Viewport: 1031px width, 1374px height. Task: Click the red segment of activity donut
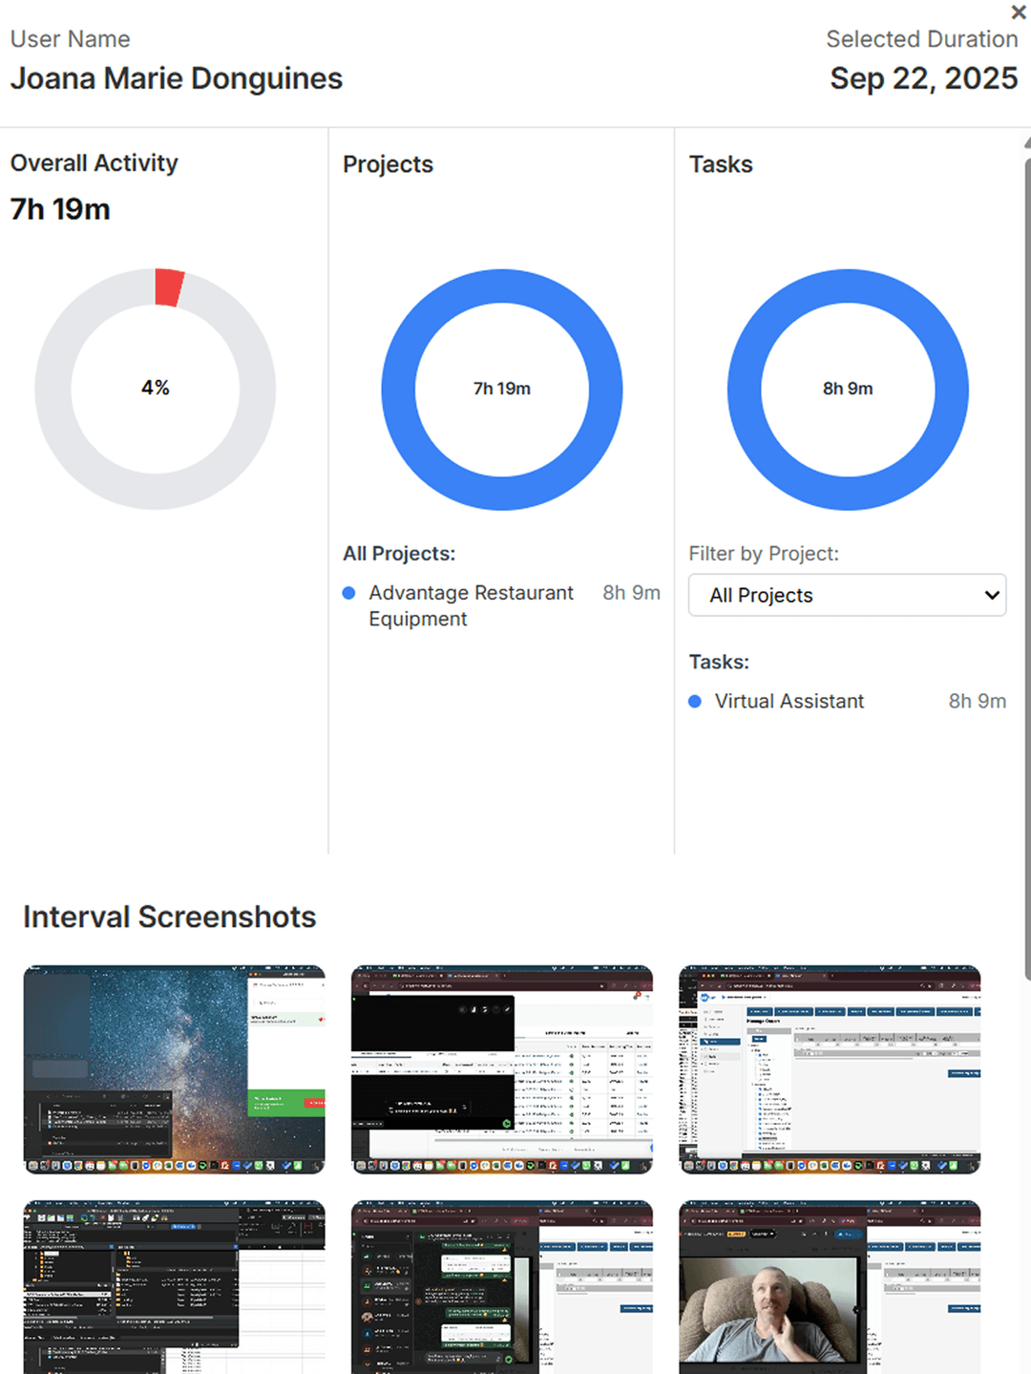click(169, 287)
